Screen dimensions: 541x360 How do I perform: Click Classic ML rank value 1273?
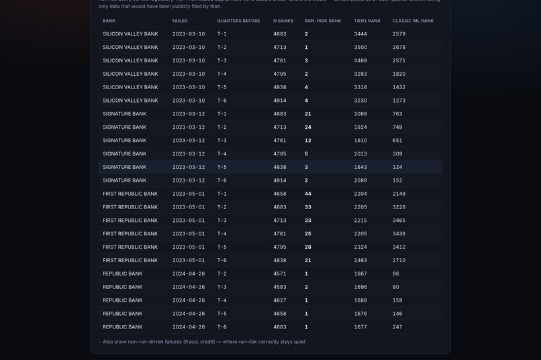399,101
